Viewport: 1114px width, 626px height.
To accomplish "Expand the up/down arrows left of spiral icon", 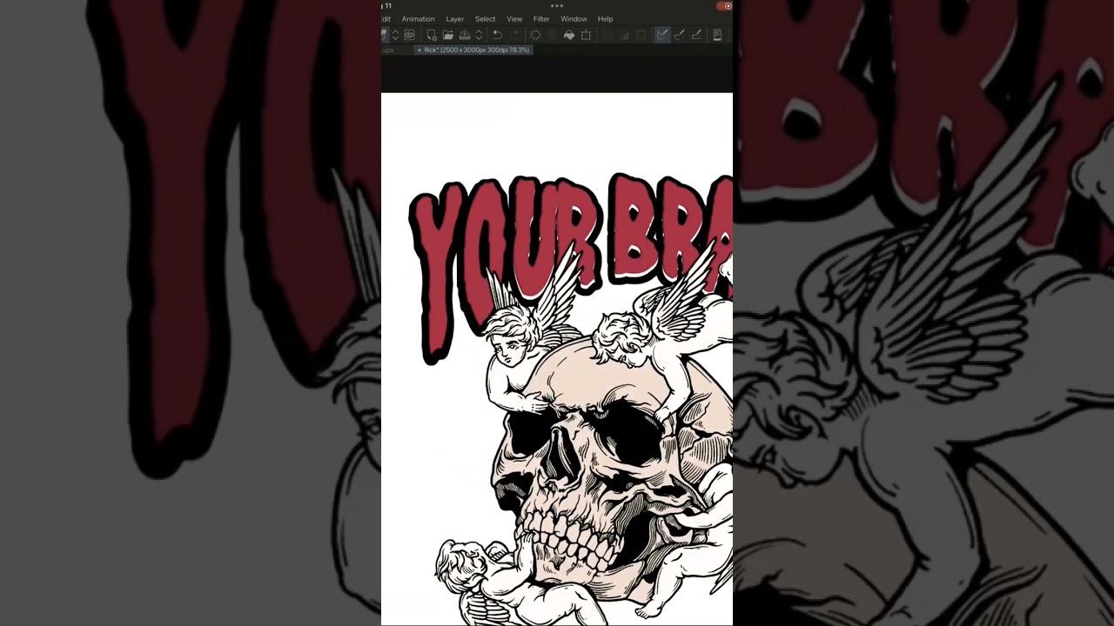I will pyautogui.click(x=395, y=35).
